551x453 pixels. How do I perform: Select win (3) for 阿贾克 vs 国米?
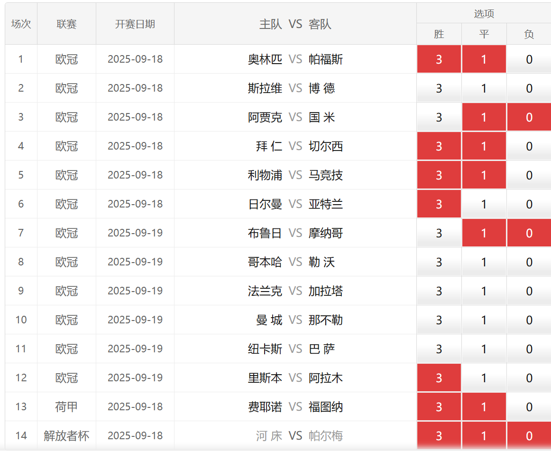439,117
